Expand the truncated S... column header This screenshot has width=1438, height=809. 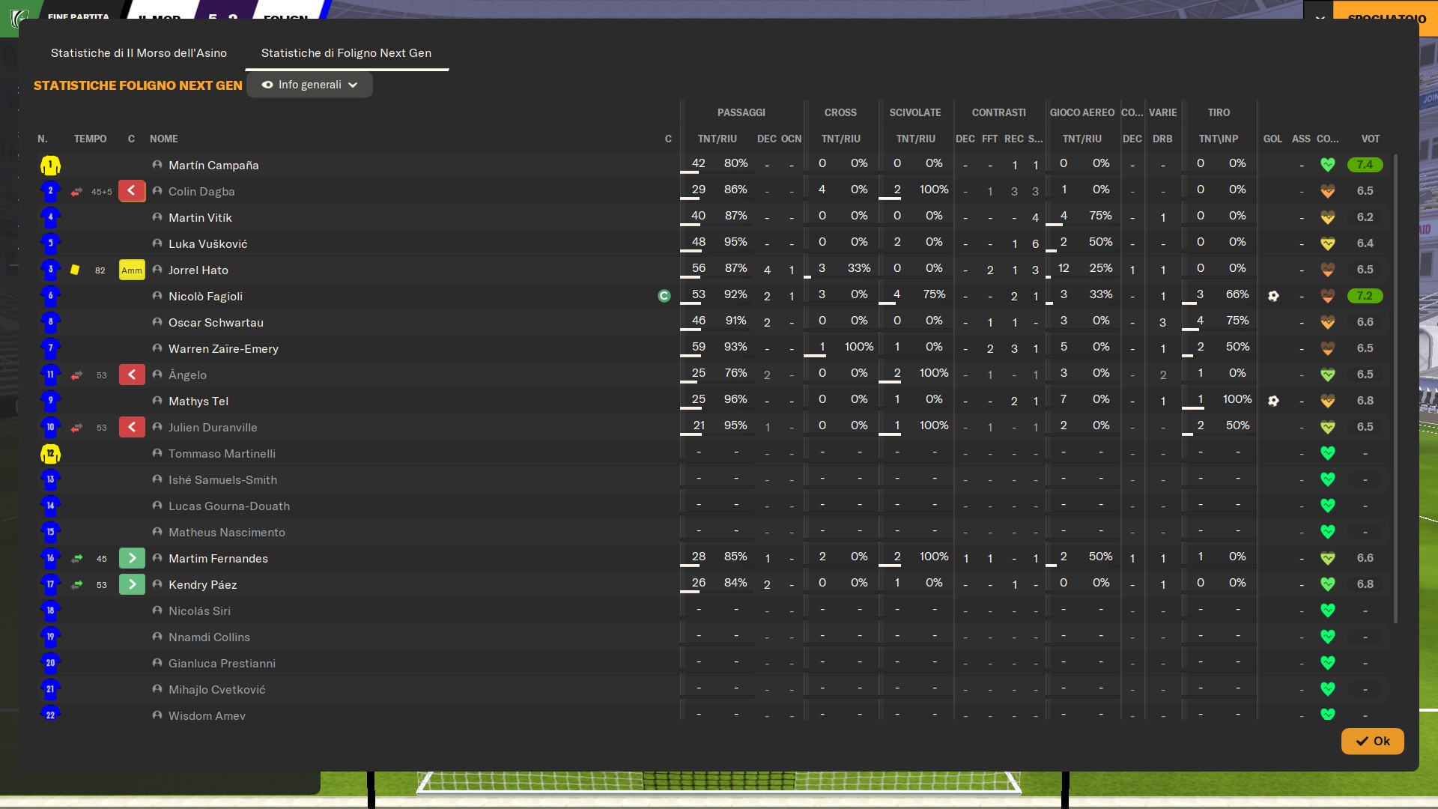pyautogui.click(x=1035, y=139)
